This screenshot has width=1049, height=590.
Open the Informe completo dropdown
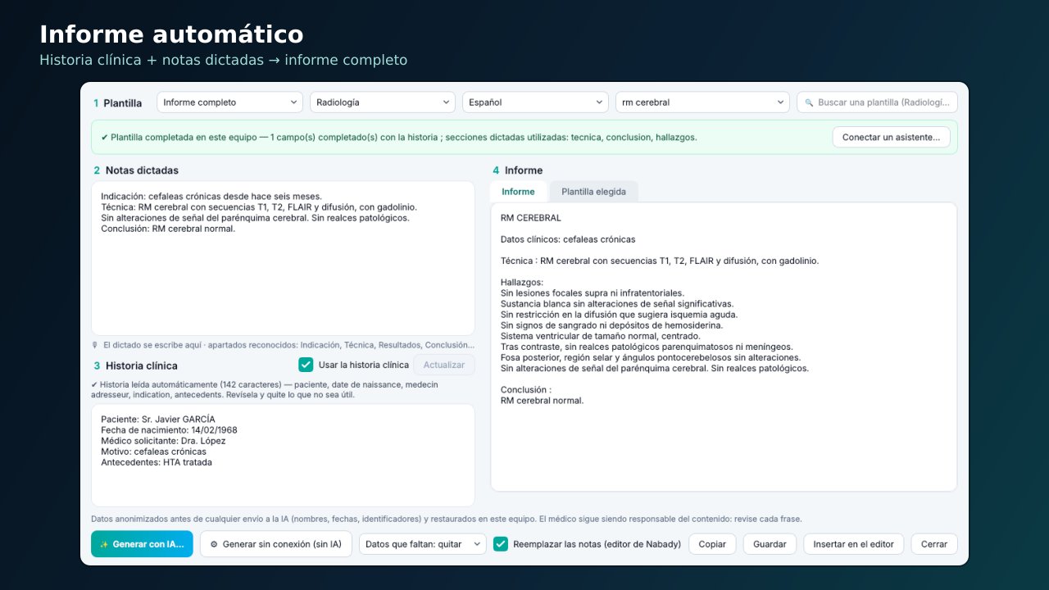[229, 102]
